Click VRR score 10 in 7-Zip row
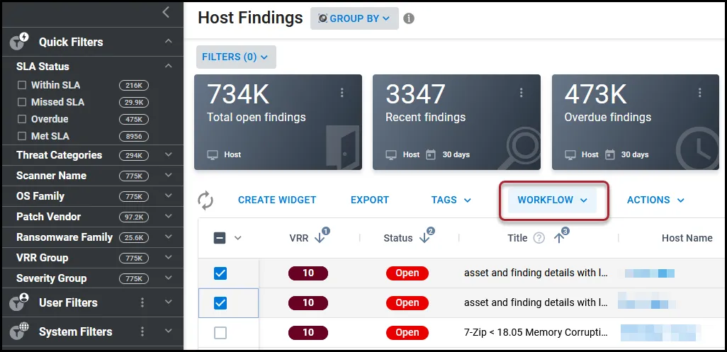 tap(308, 333)
